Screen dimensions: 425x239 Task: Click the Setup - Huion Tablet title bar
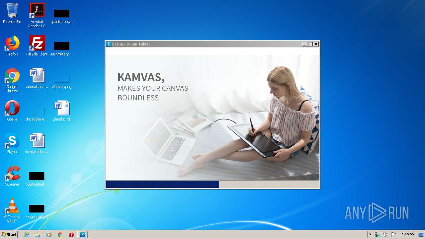click(212, 44)
